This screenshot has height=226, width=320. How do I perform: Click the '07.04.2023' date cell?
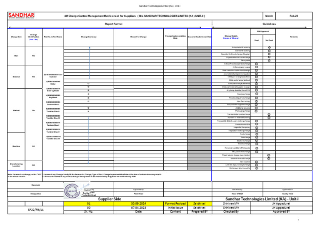pyautogui.click(x=139, y=208)
